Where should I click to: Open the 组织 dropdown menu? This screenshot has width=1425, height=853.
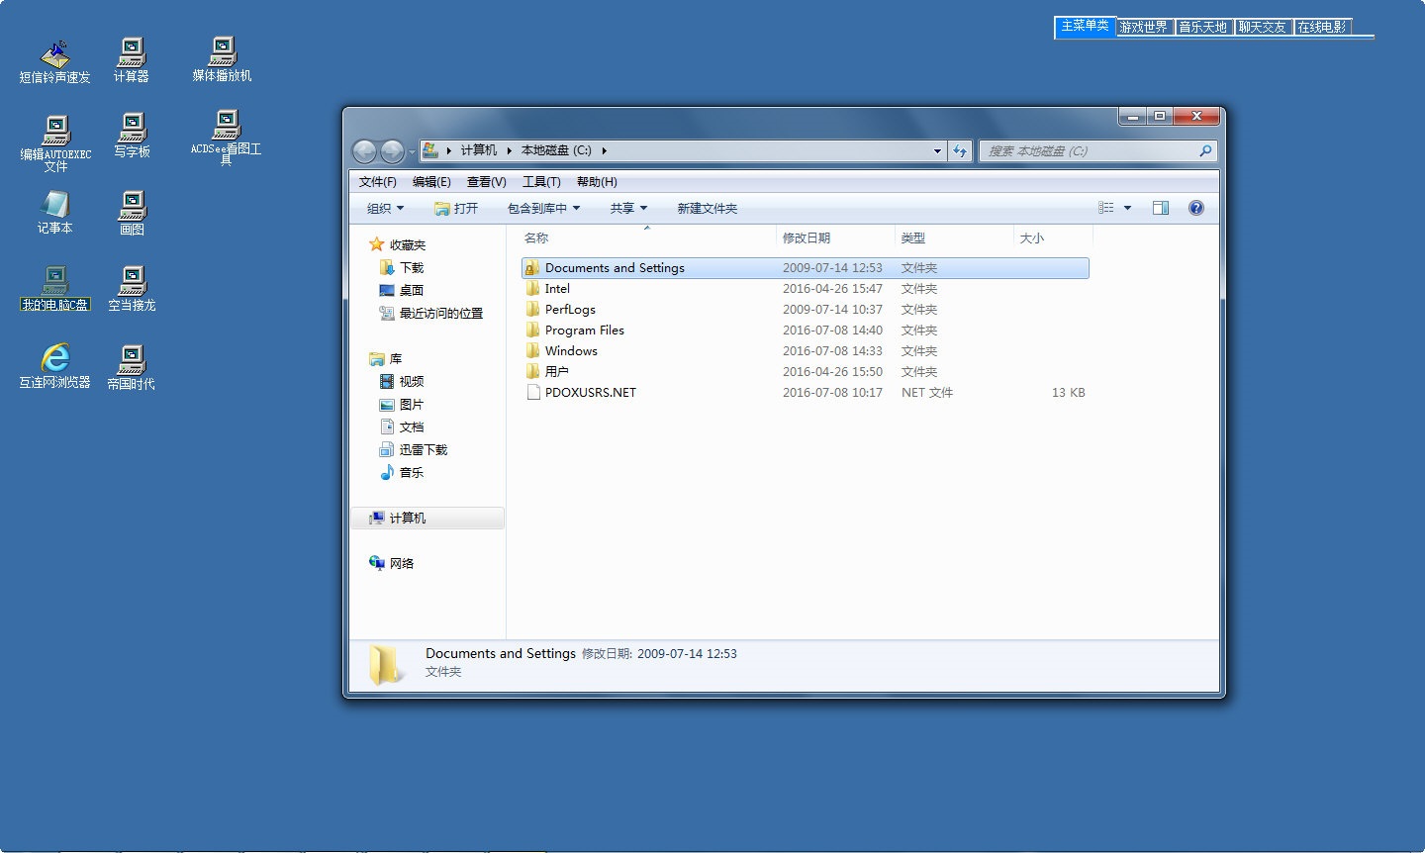coord(384,208)
